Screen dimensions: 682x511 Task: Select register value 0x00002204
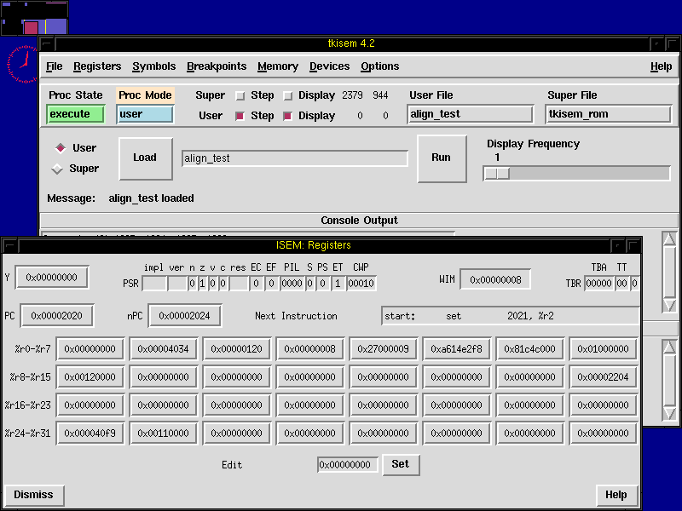click(604, 377)
